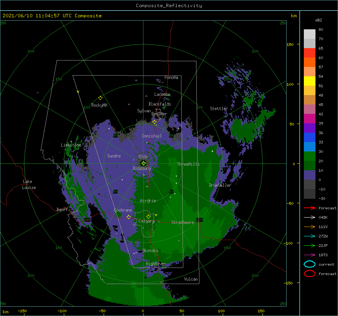Click the cyan current ellipse legend icon
The width and height of the screenshot is (338, 316).
(309, 264)
